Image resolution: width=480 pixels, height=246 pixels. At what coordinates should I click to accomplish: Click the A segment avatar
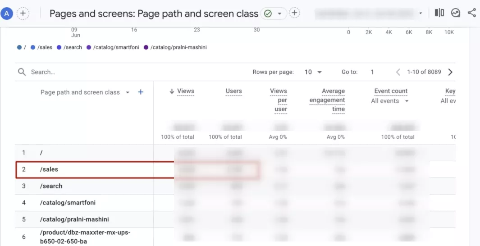(x=7, y=13)
